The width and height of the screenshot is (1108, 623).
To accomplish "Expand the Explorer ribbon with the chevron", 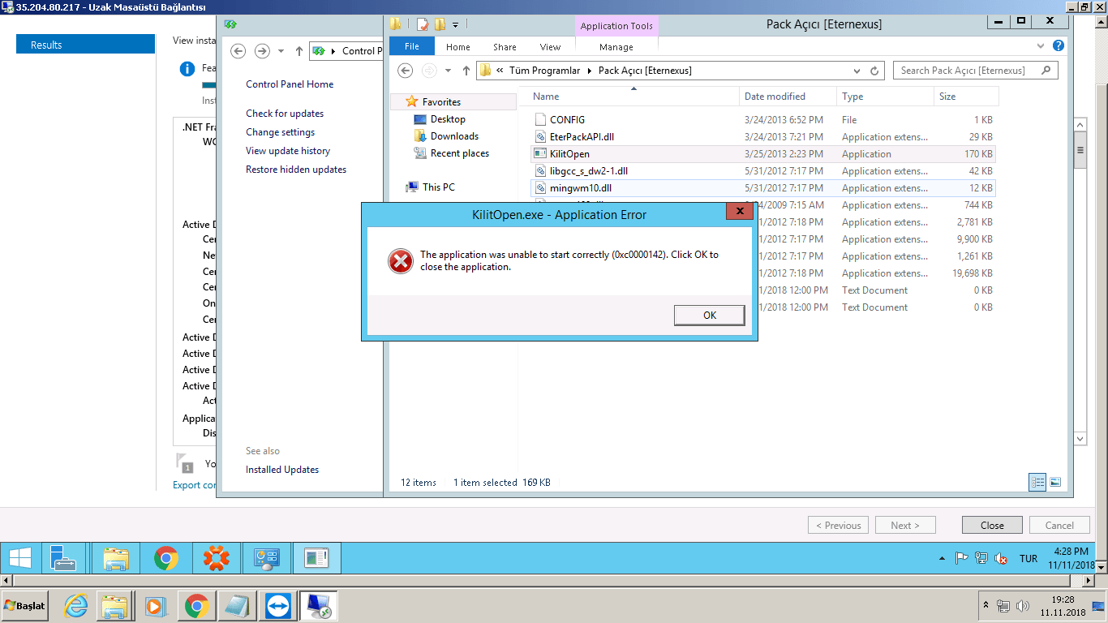I will point(1041,46).
